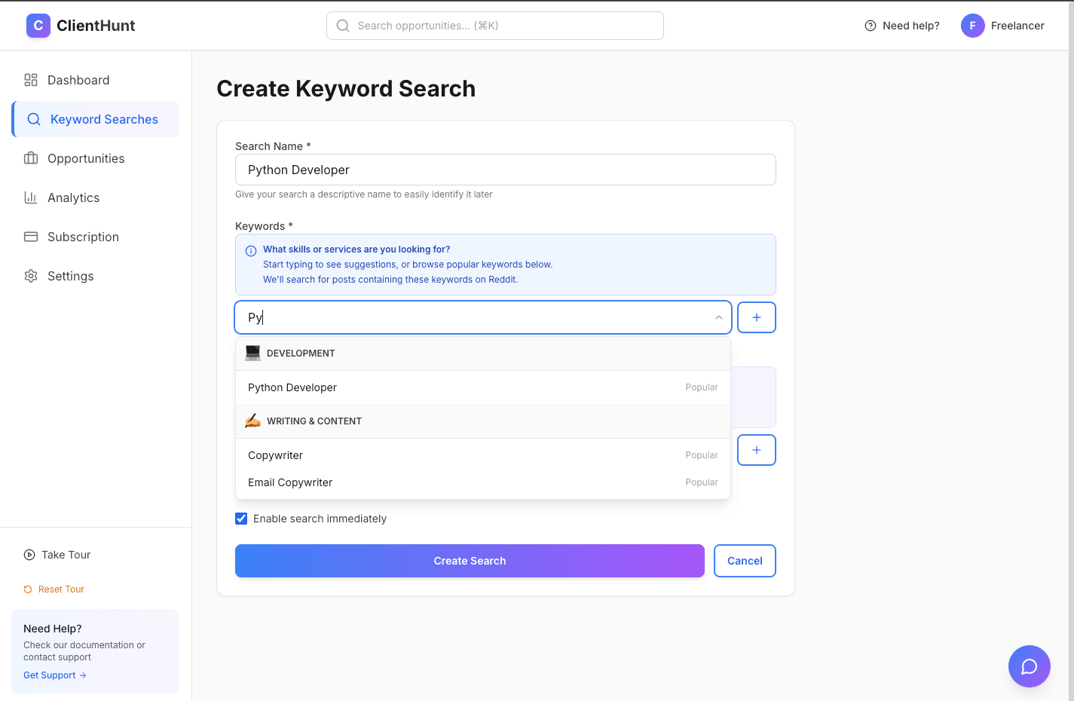Open Settings via the gear icon
1074x701 pixels.
tap(30, 276)
